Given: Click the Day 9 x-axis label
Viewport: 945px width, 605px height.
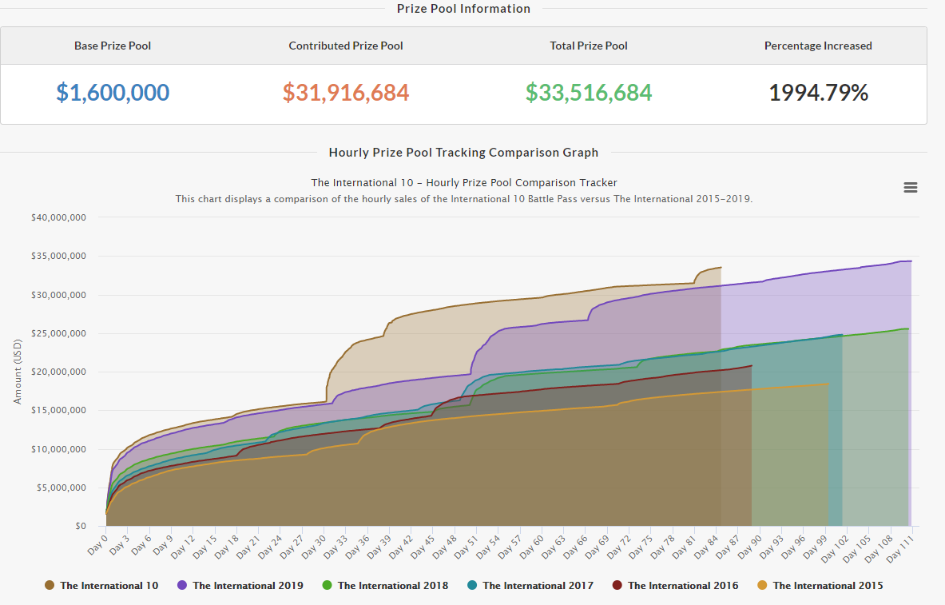Looking at the screenshot, I should 163,544.
